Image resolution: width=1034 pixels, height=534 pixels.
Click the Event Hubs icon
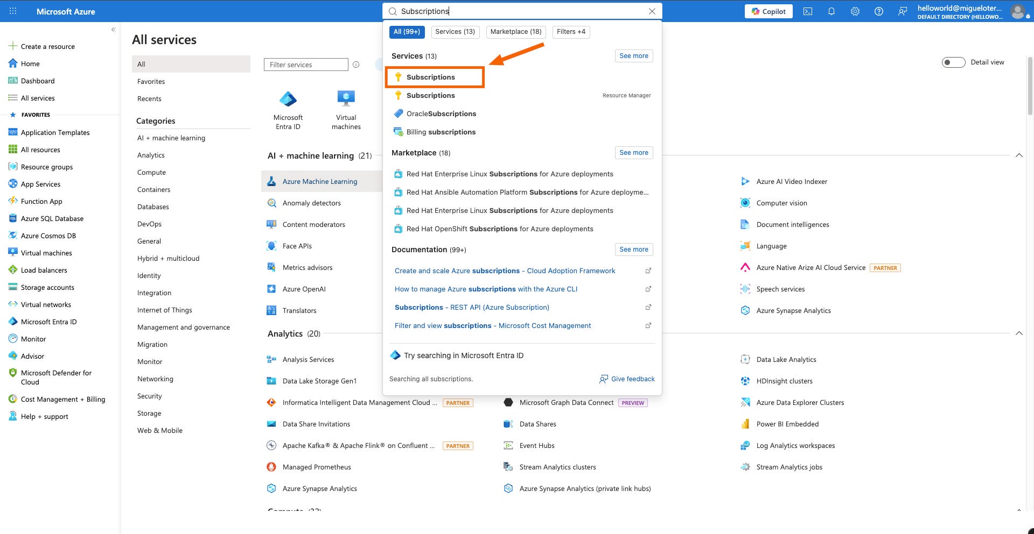click(x=508, y=445)
